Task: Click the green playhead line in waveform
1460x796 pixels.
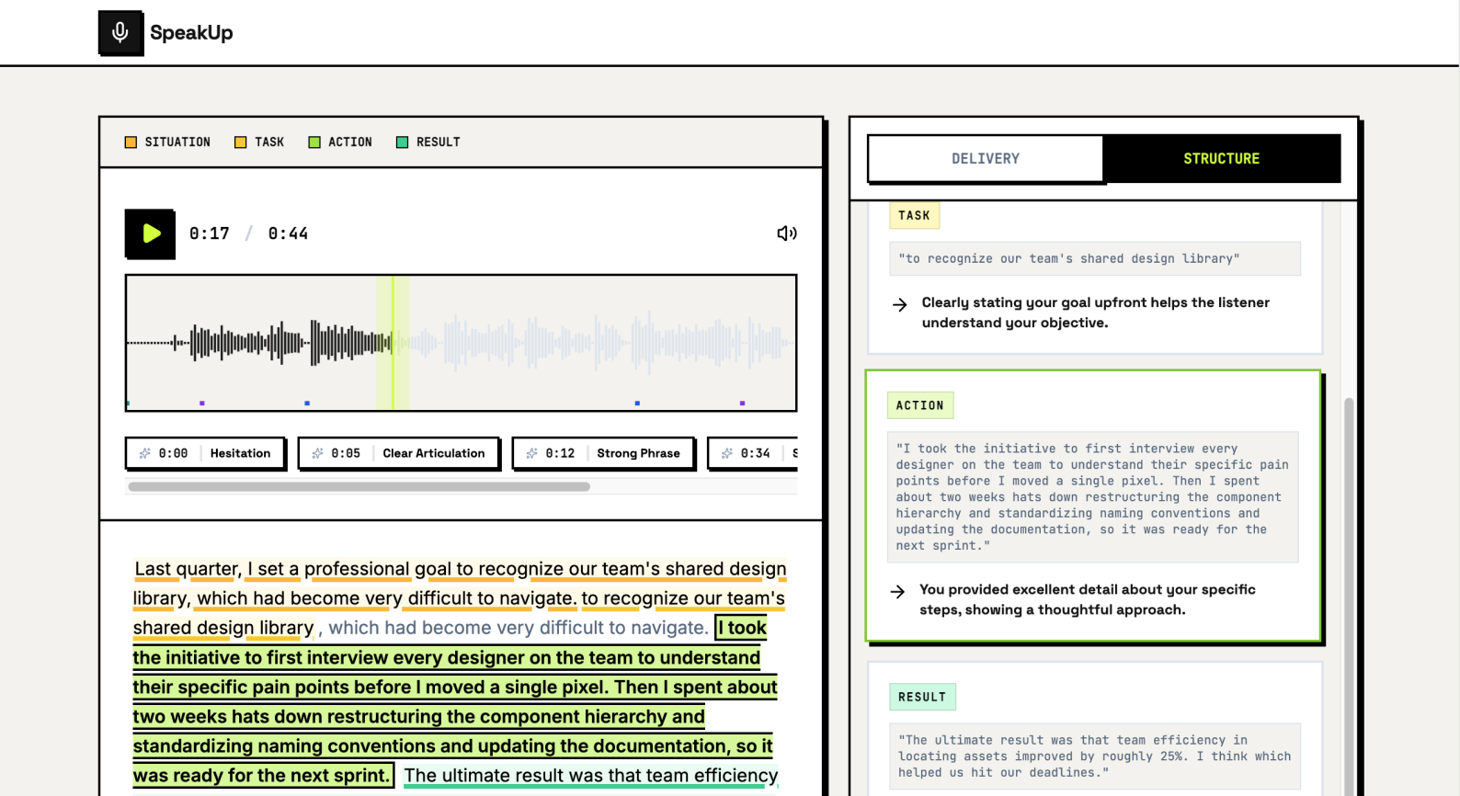Action: point(393,343)
